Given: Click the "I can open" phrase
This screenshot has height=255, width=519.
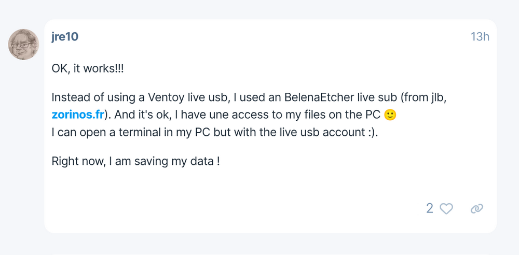Looking at the screenshot, I should pyautogui.click(x=76, y=132).
